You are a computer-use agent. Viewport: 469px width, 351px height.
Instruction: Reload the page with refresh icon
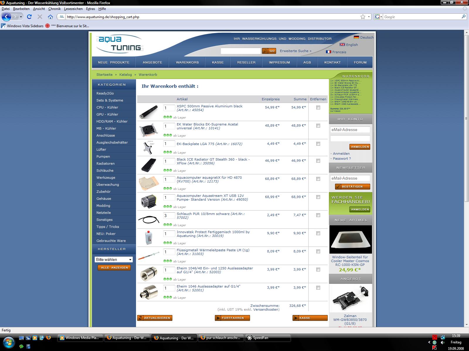click(x=29, y=17)
